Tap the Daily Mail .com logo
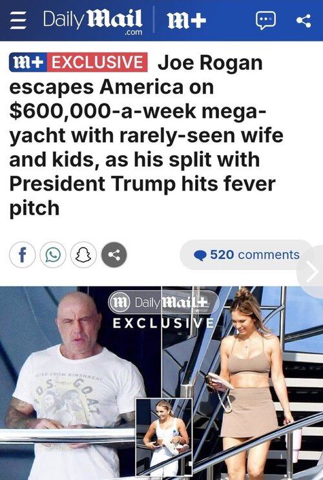Screen dimensions: 323x480 [92, 21]
